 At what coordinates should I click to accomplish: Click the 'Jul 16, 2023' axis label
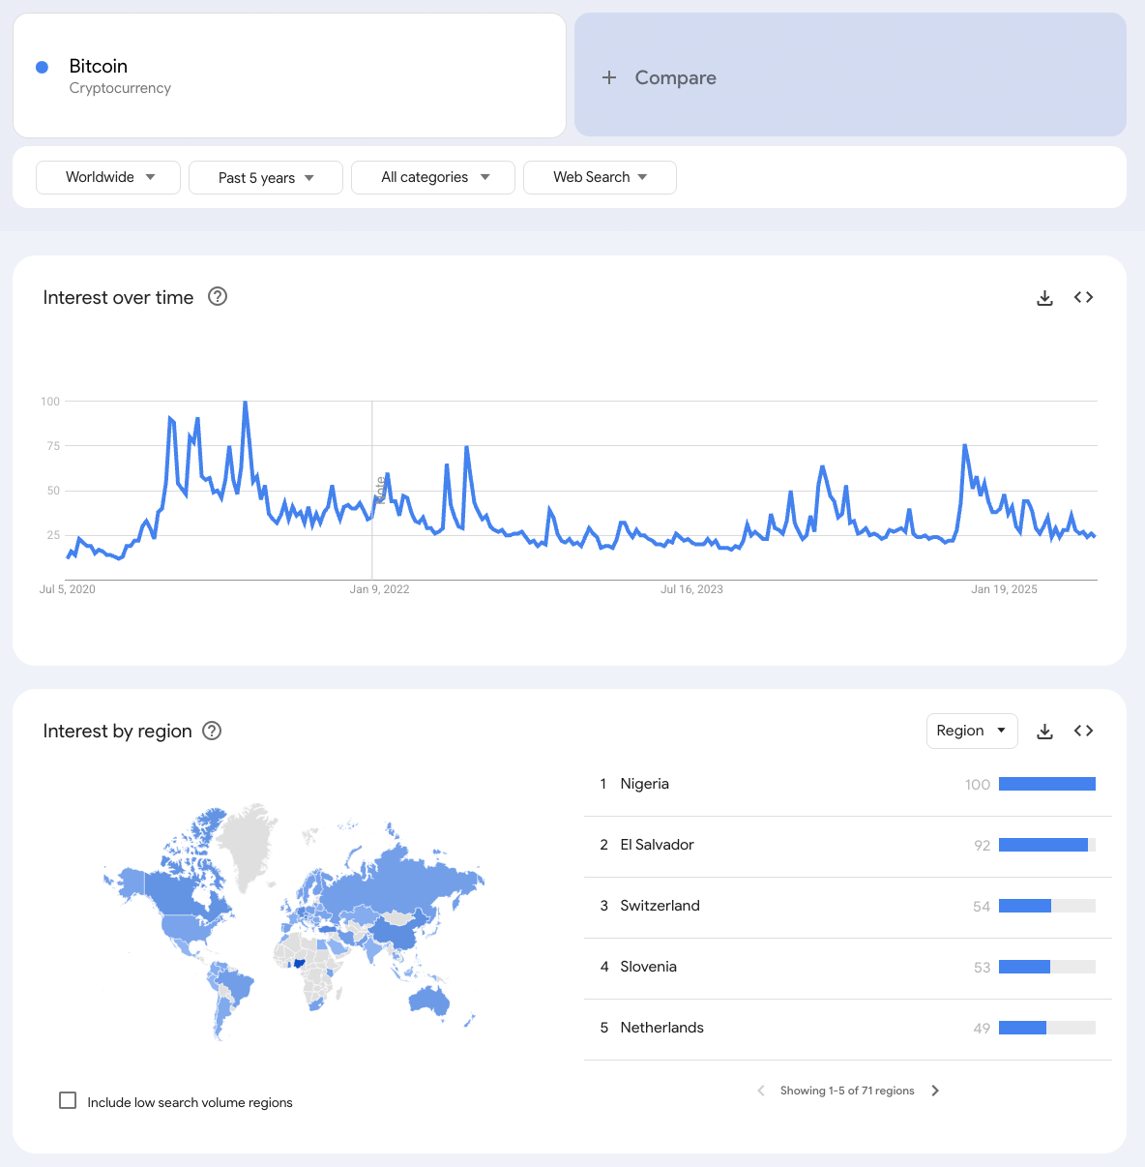(x=691, y=589)
